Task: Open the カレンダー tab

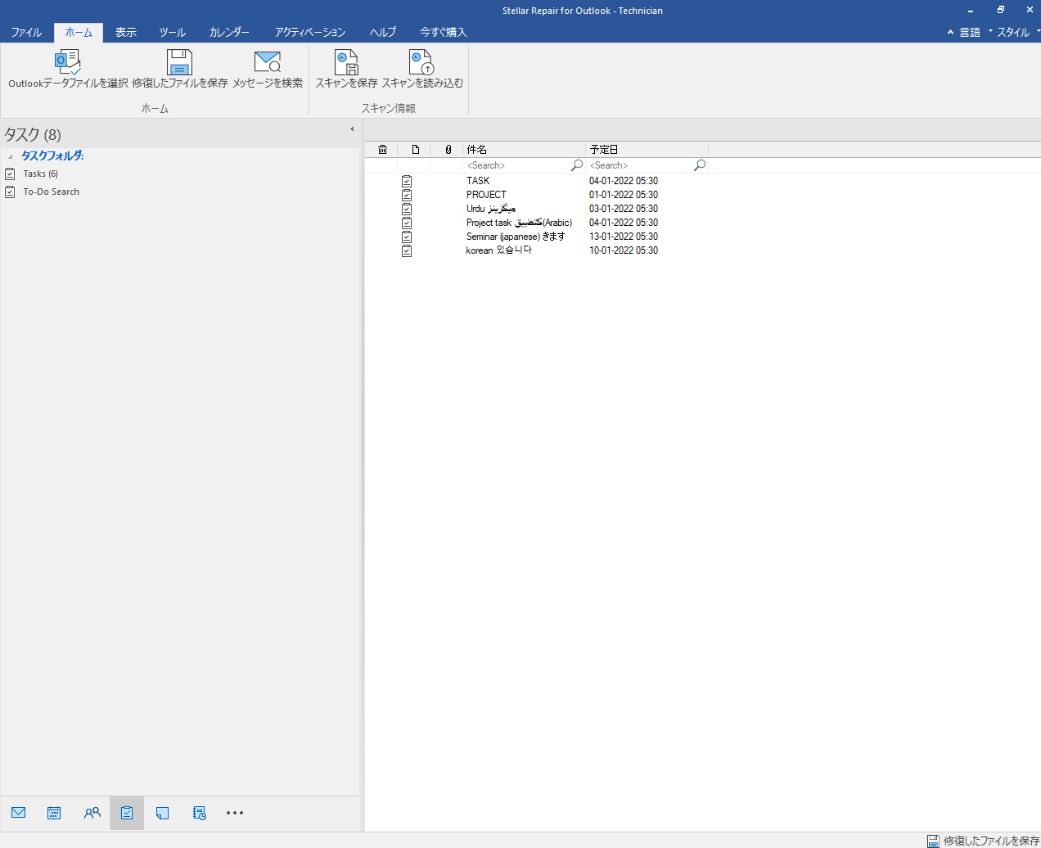Action: [229, 32]
